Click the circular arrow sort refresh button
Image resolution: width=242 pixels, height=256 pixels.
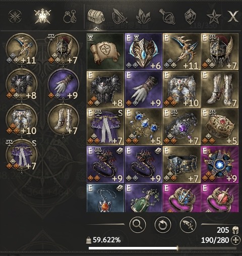pos(163,225)
